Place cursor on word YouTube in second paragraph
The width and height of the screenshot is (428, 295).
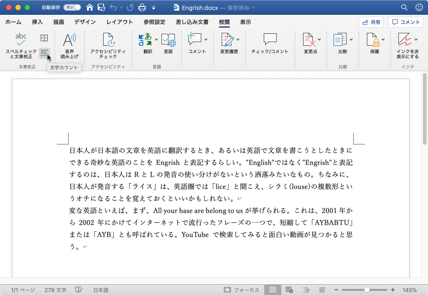[x=195, y=235]
